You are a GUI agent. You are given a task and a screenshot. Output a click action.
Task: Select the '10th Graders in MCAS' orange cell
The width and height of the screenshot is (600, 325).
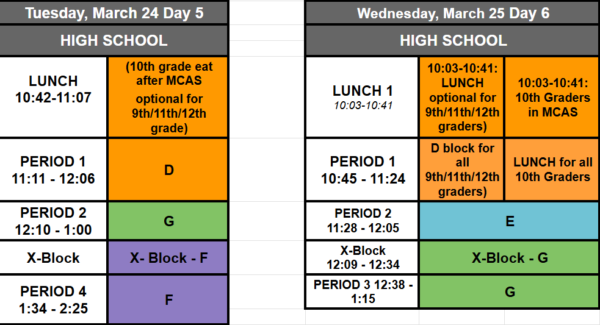coord(552,96)
